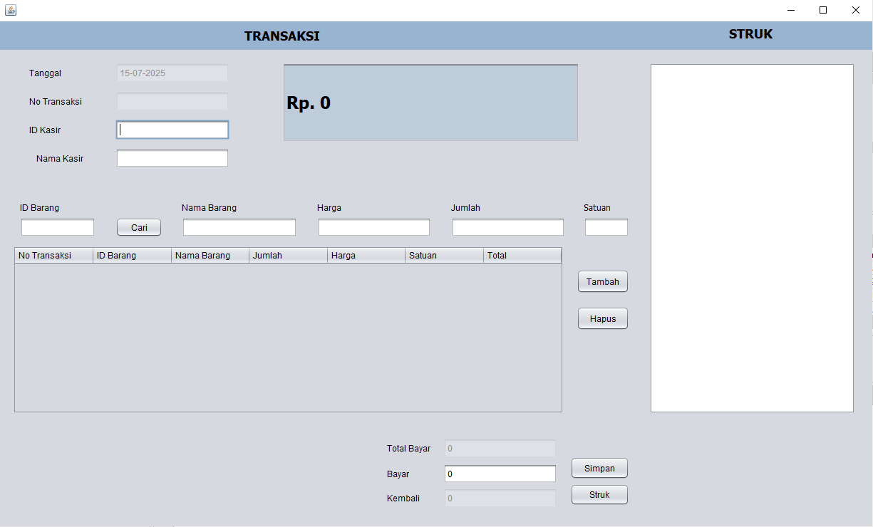873x527 pixels.
Task: Click the Satuan table column header
Action: pyautogui.click(x=444, y=256)
